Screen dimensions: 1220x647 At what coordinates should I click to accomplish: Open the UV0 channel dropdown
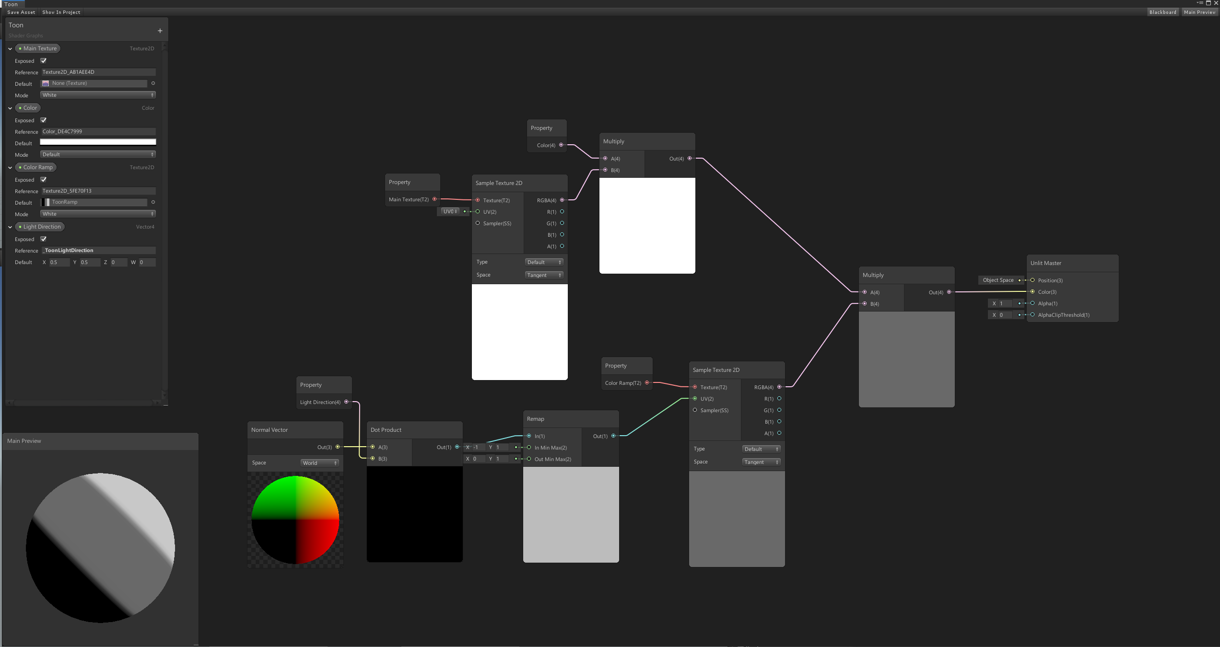click(x=450, y=211)
